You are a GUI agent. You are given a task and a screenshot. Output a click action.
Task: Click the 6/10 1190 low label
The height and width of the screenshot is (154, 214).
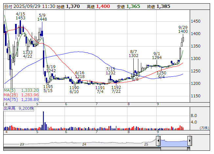(74, 90)
